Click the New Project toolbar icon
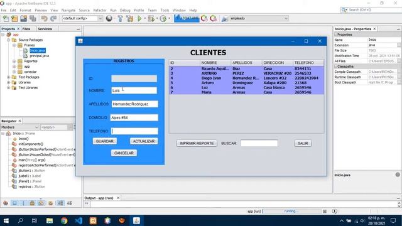 tap(14, 18)
